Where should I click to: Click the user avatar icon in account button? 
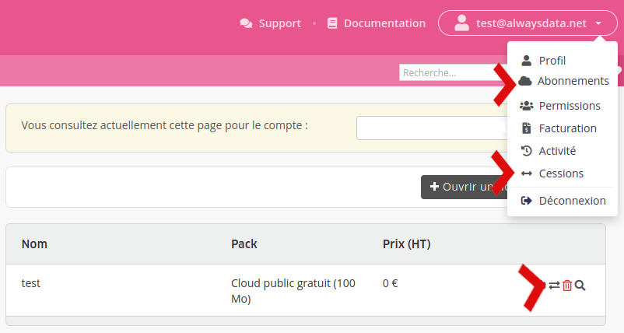point(462,23)
